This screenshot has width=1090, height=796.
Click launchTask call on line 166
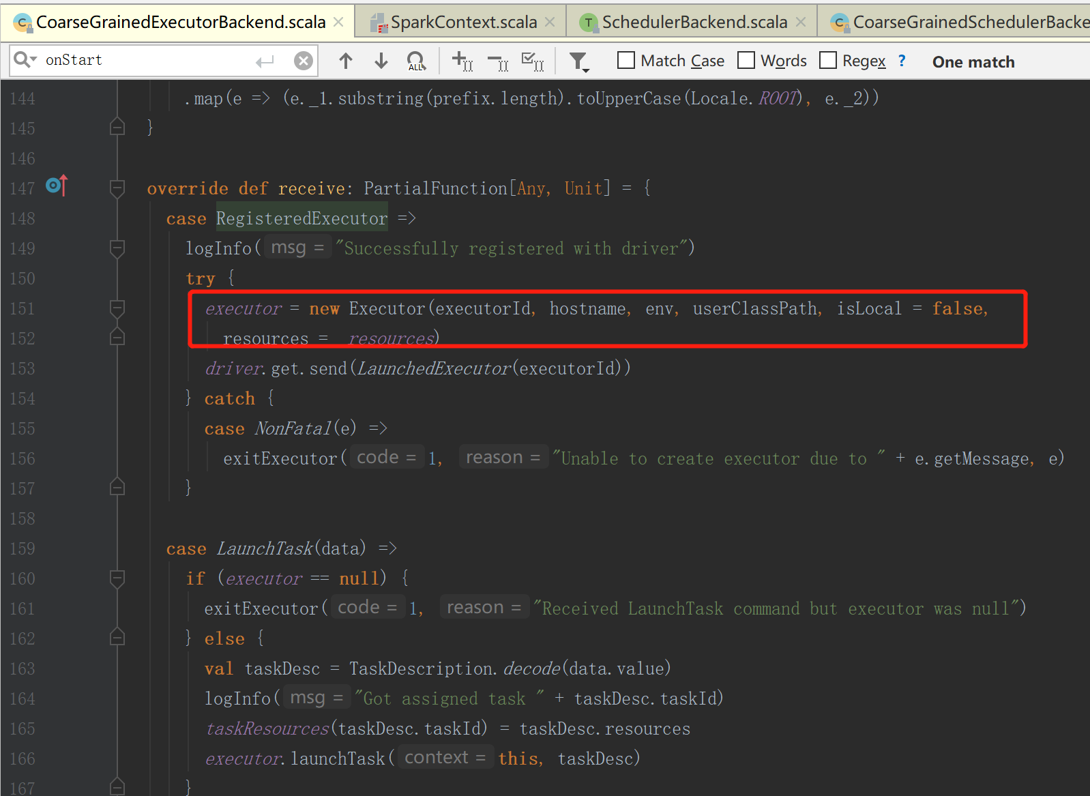338,758
